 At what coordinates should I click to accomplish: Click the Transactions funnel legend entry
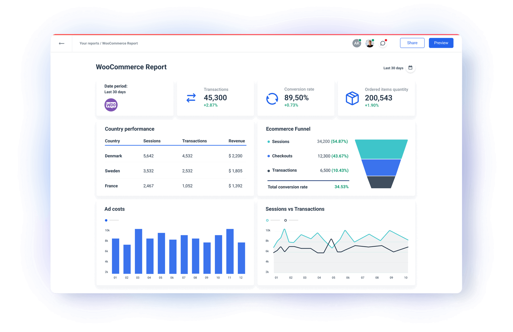pyautogui.click(x=282, y=170)
